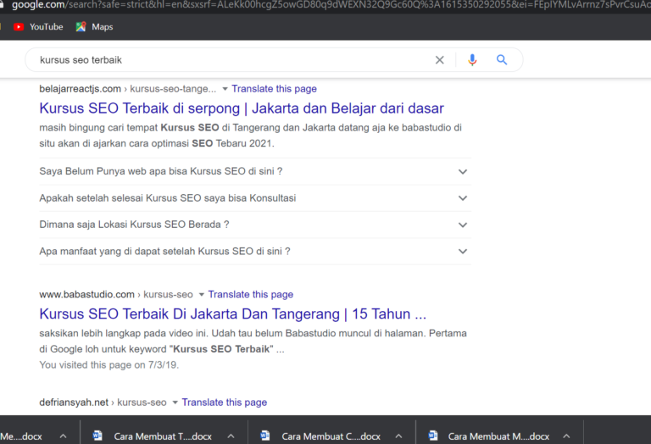The width and height of the screenshot is (651, 444).
Task: Click the belajarreactjs.com breadcrumb text
Action: (81, 89)
